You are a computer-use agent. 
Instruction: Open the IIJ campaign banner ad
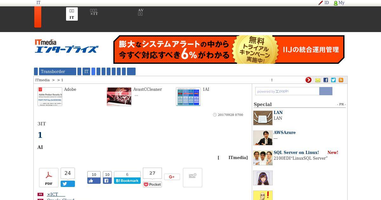click(x=229, y=50)
